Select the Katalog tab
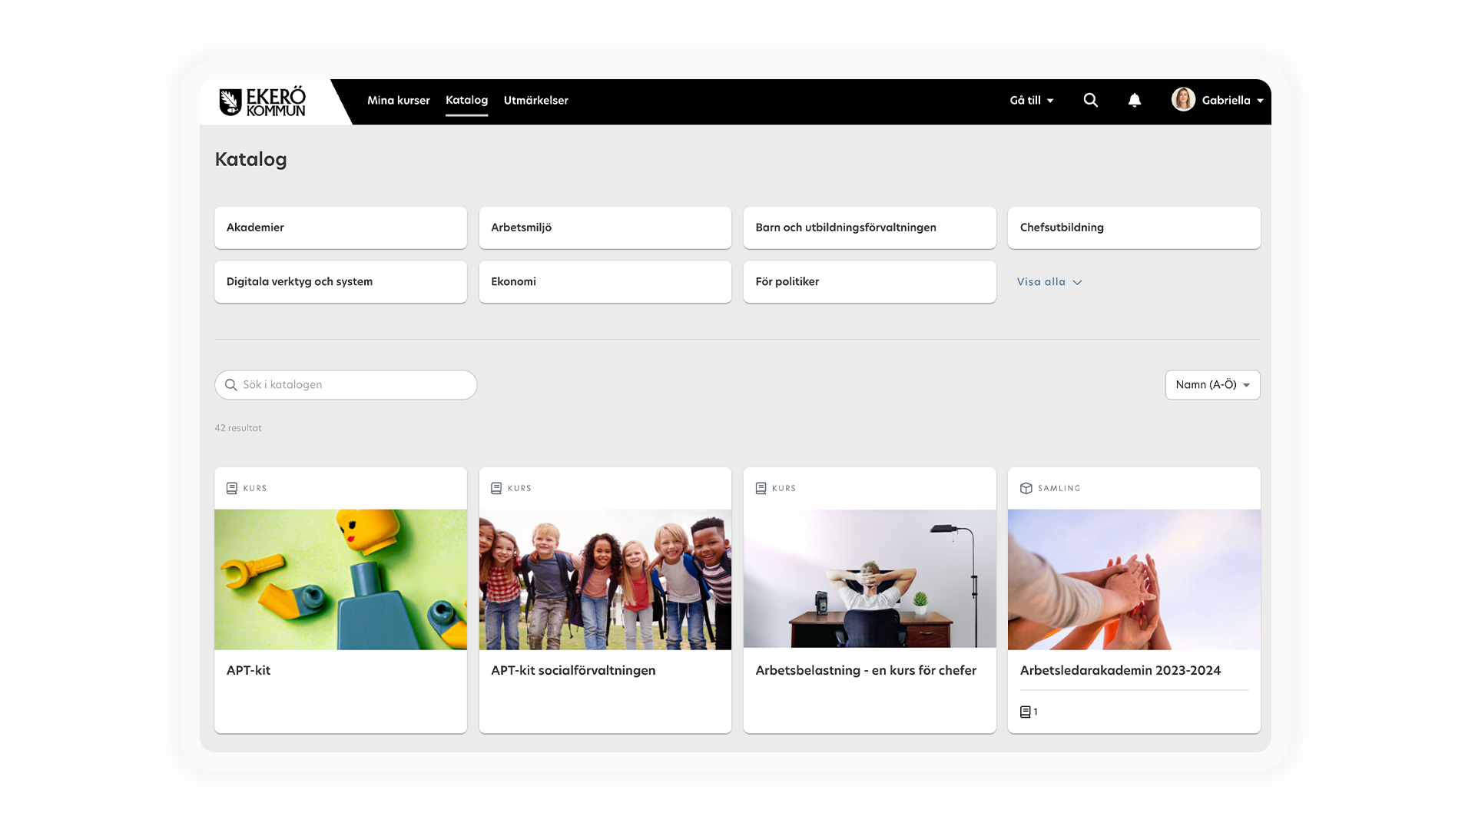Image resolution: width=1475 pixels, height=830 pixels. (x=466, y=100)
